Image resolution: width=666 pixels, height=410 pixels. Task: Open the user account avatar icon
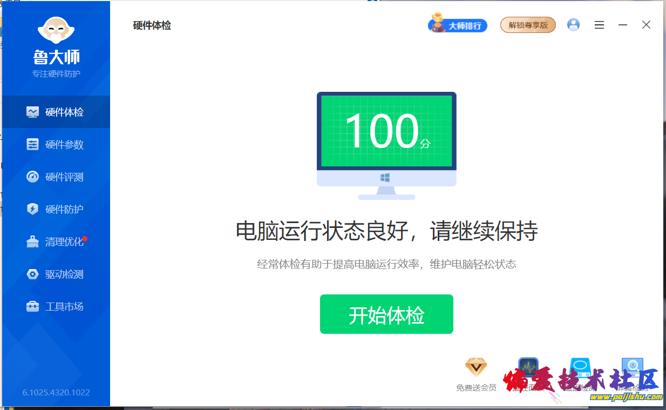click(573, 24)
